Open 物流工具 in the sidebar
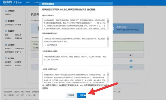166x100 pixels. (18, 35)
